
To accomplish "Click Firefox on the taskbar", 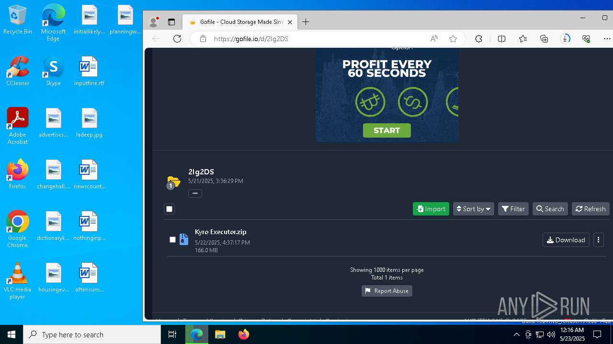I will tap(244, 334).
